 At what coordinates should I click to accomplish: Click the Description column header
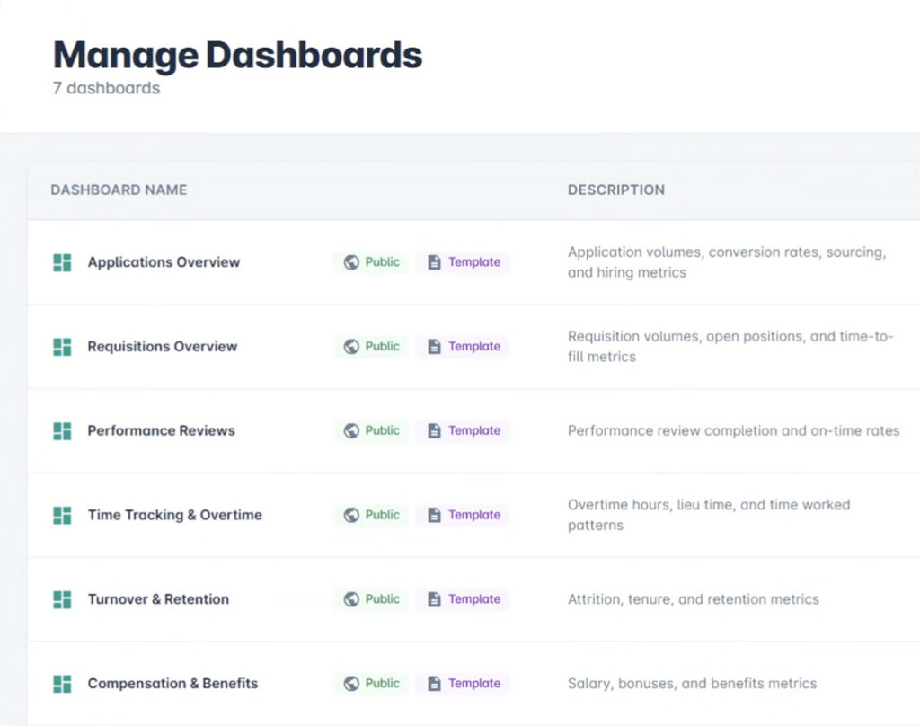click(x=615, y=190)
